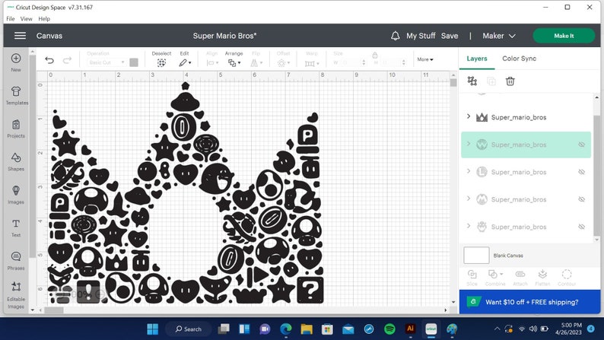Click the Slice tool
This screenshot has height=340, width=604.
pos(472,278)
